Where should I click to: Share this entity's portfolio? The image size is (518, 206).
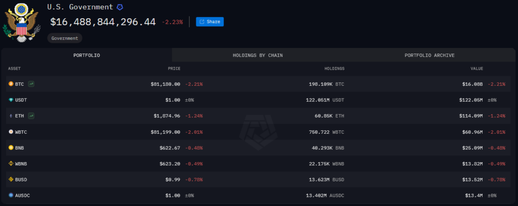pos(210,22)
